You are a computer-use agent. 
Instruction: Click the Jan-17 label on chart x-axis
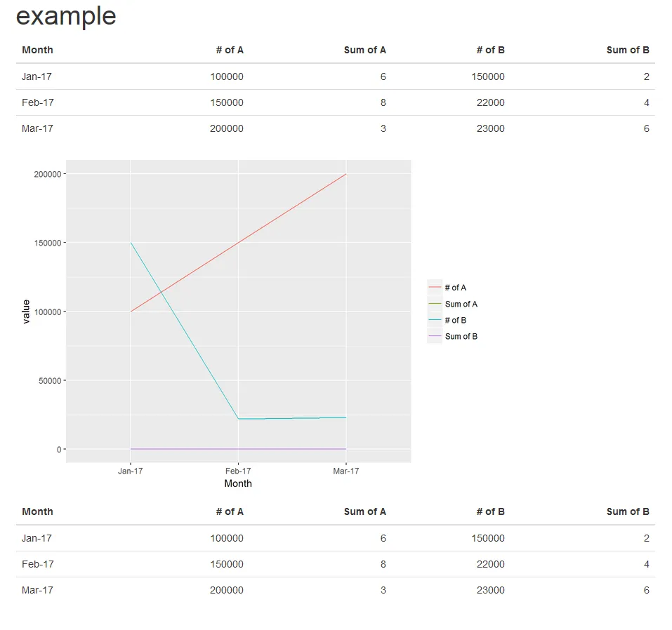pos(131,471)
